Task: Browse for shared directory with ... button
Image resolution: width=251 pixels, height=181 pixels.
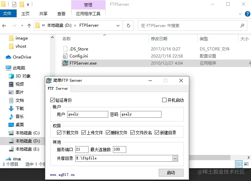Action: [x=175, y=158]
